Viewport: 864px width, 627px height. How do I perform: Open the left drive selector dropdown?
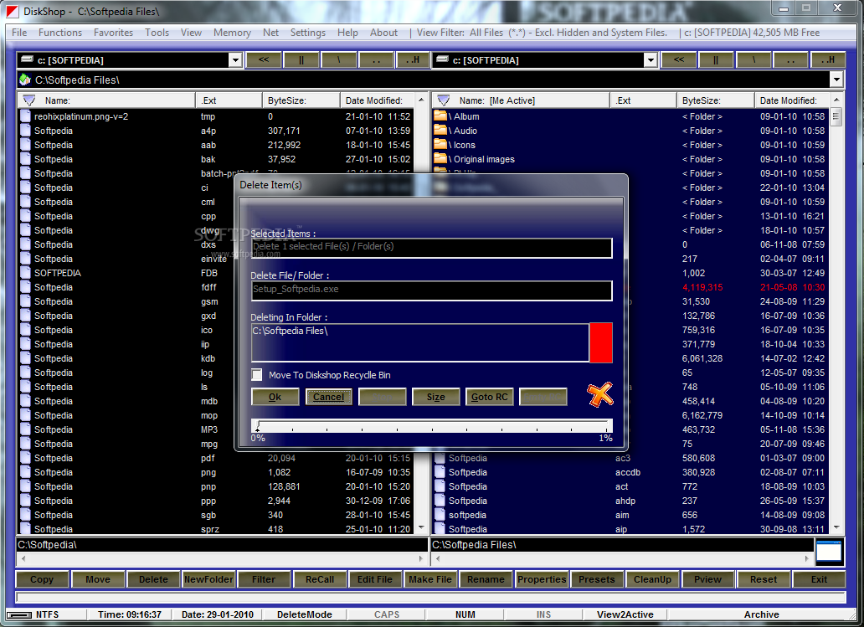coord(235,59)
